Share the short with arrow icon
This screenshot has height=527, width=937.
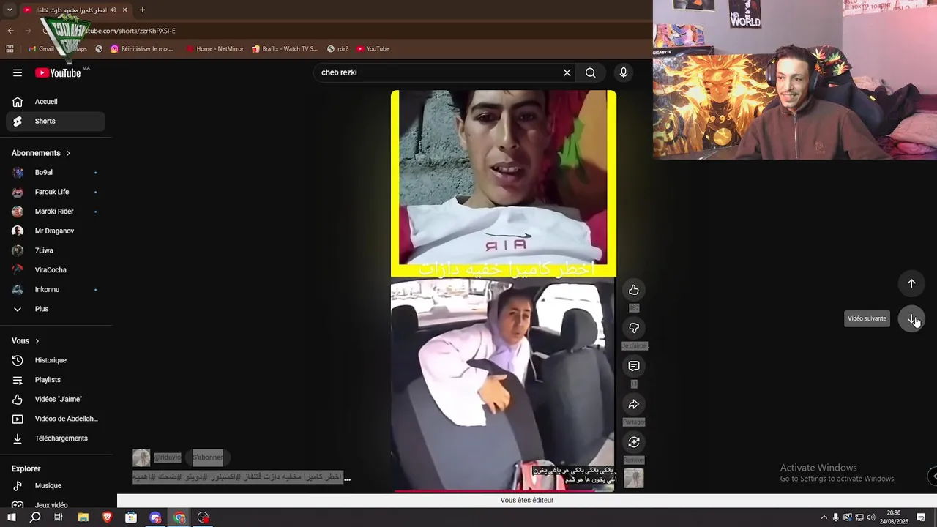click(634, 404)
